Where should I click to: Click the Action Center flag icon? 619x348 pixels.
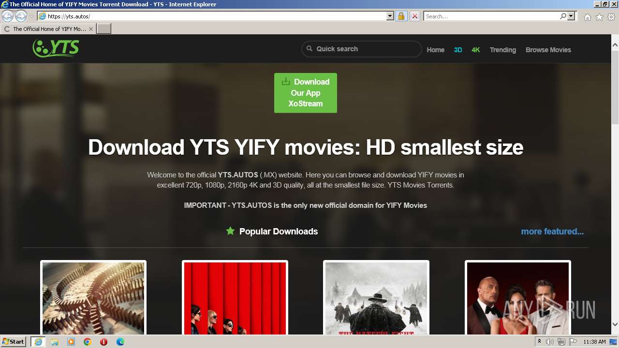coord(573,342)
